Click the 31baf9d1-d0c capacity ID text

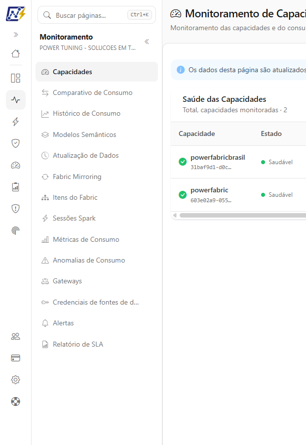tap(211, 168)
